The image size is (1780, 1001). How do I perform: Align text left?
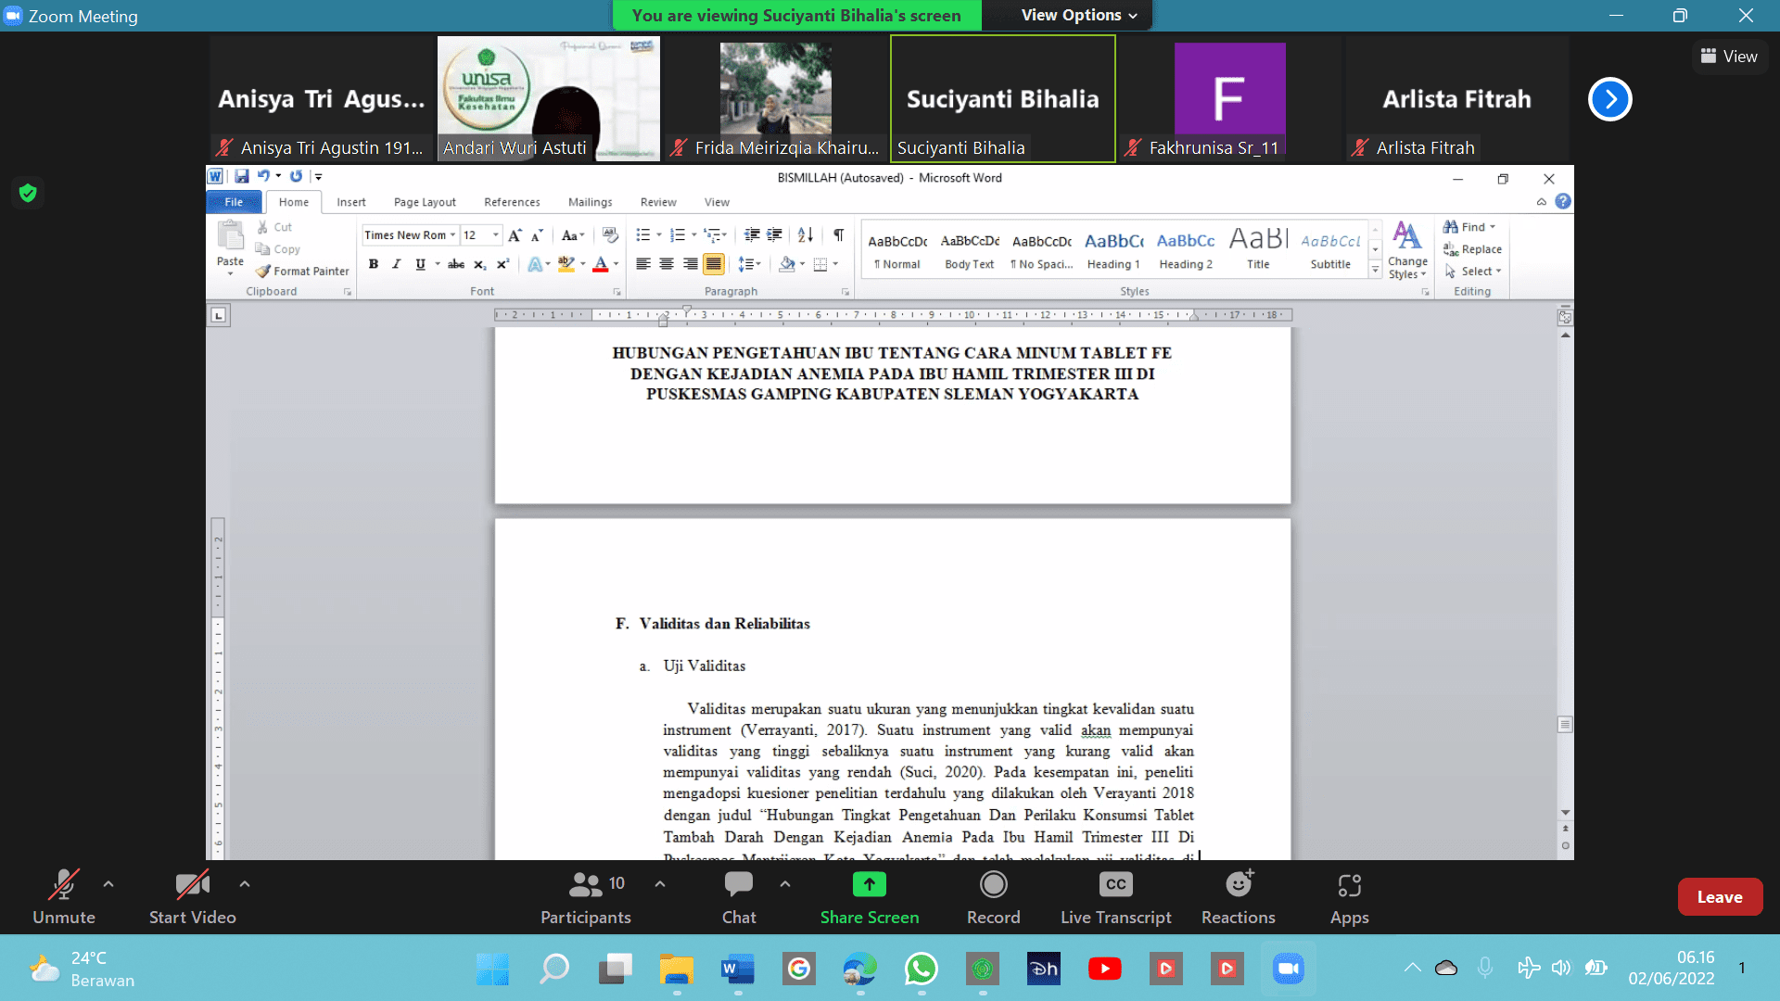coord(642,264)
